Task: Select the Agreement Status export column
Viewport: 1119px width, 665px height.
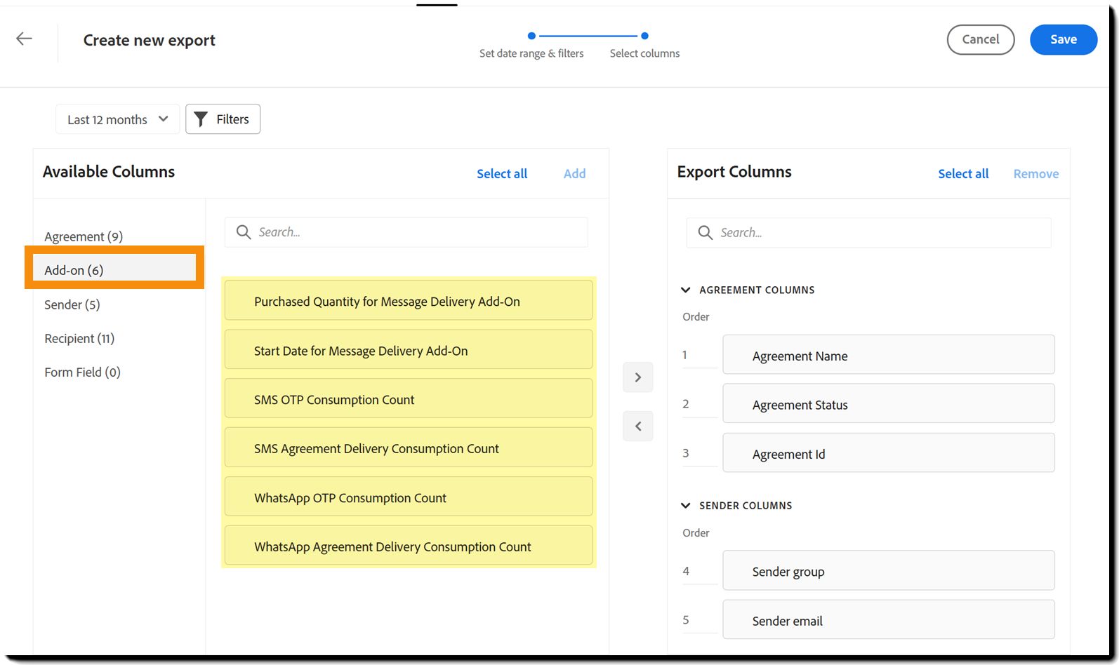Action: pyautogui.click(x=888, y=404)
